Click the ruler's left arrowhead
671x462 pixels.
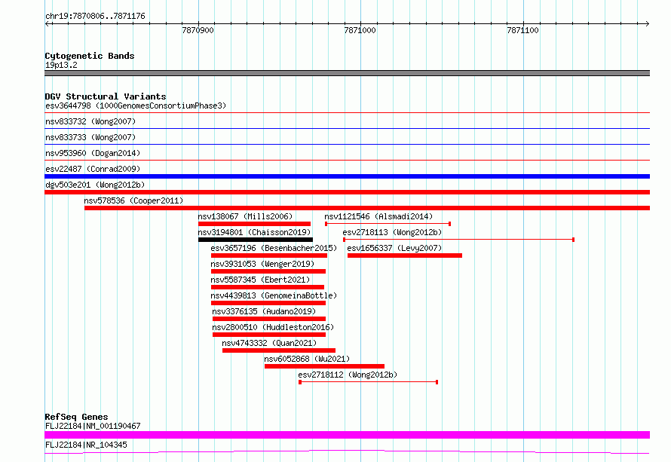coord(47,23)
